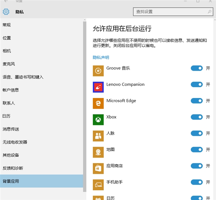The width and height of the screenshot is (216, 200).
Task: Click the 手机助手 phone companion icon
Action: pos(98,184)
